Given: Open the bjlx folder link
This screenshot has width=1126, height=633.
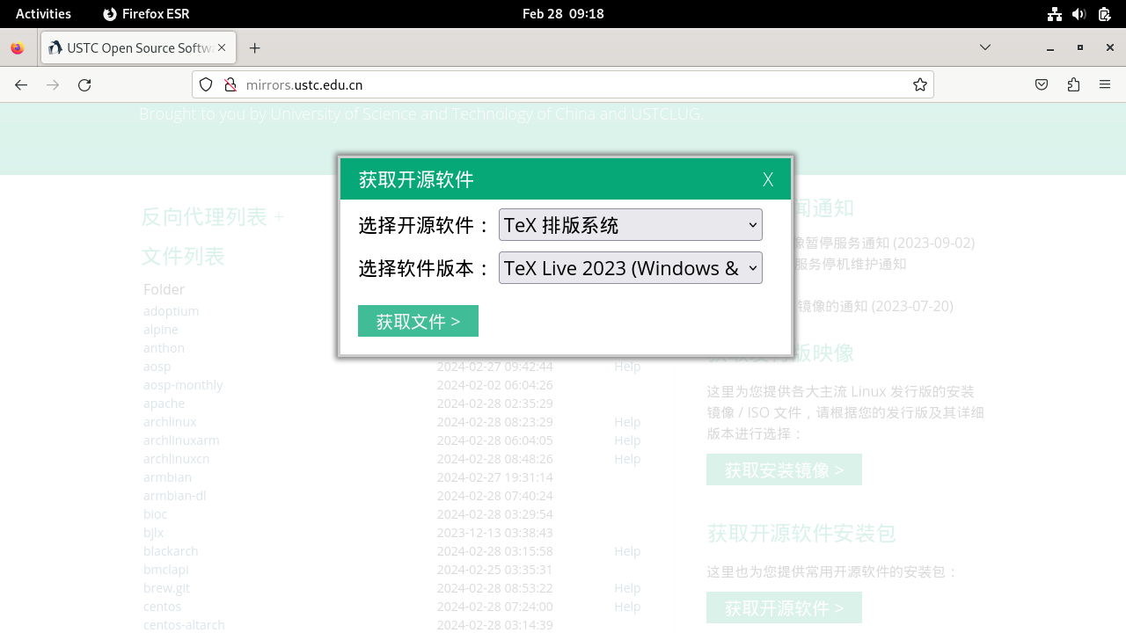Looking at the screenshot, I should click(x=154, y=533).
